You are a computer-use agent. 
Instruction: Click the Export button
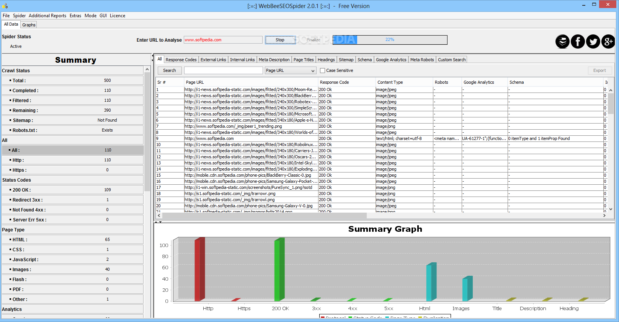coord(599,70)
